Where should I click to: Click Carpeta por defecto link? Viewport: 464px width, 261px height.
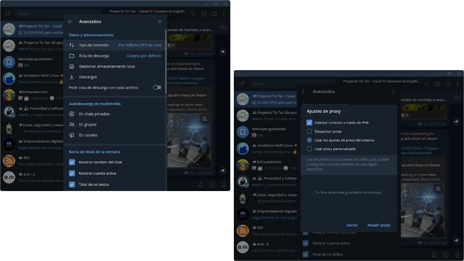(x=143, y=56)
